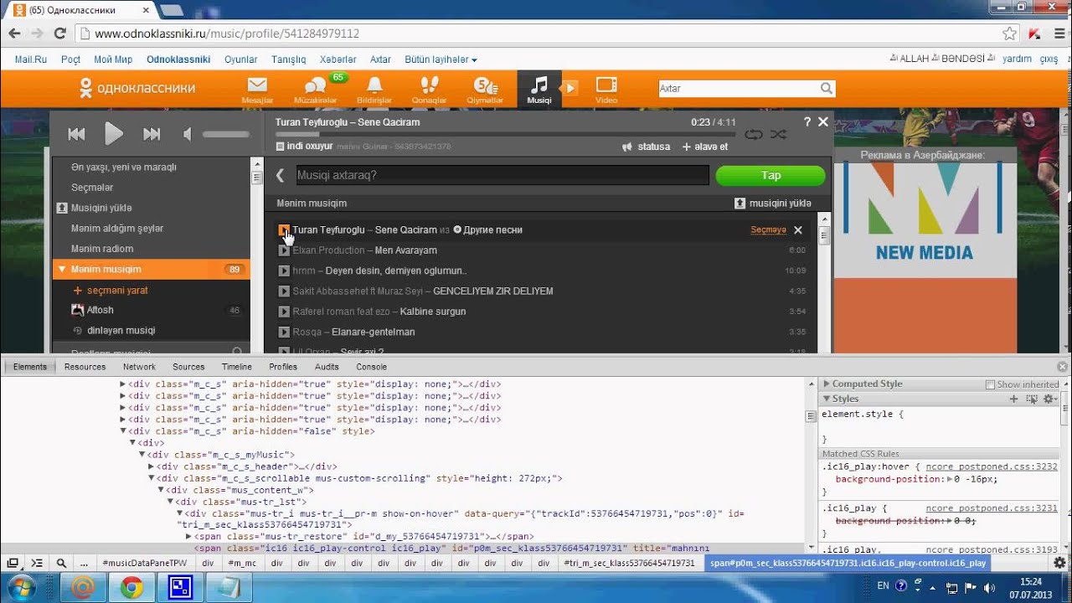The image size is (1072, 603).
Task: Play Elxan Production – Men Avarayam track
Action: pos(284,250)
